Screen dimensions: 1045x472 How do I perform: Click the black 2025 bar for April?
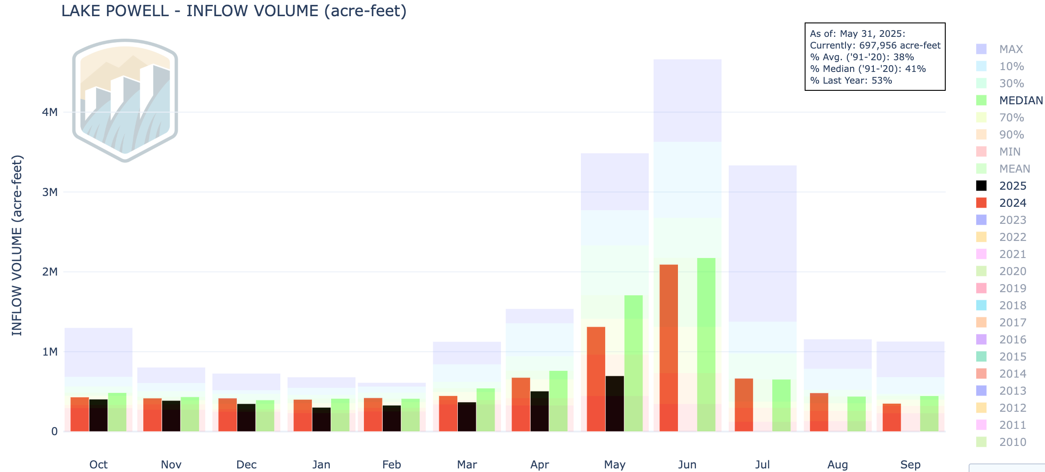[539, 411]
